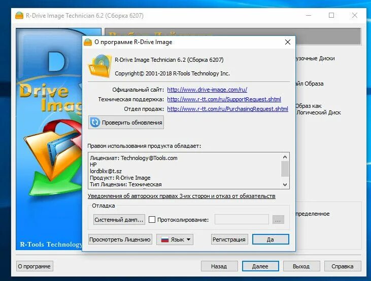Click the license box scroll down arrow
The height and width of the screenshot is (281, 371).
(285, 185)
